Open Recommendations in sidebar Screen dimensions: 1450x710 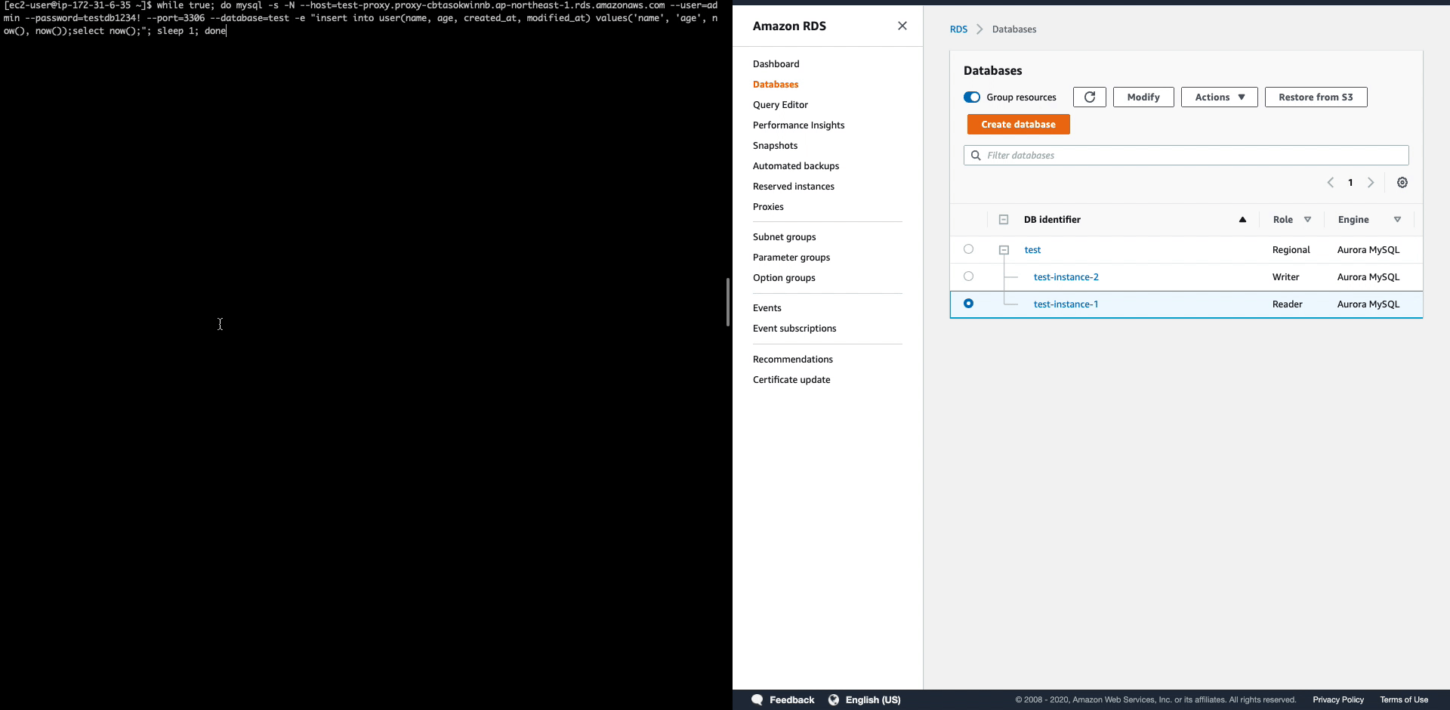point(792,359)
